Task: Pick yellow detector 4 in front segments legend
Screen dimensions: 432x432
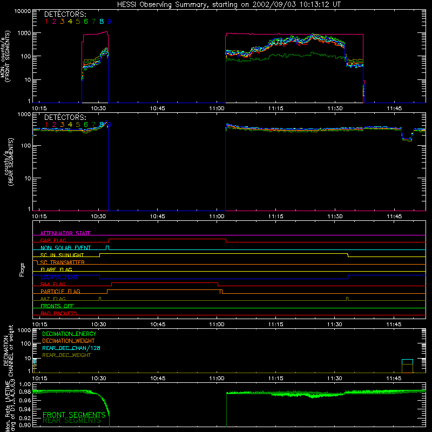Action: pos(70,22)
